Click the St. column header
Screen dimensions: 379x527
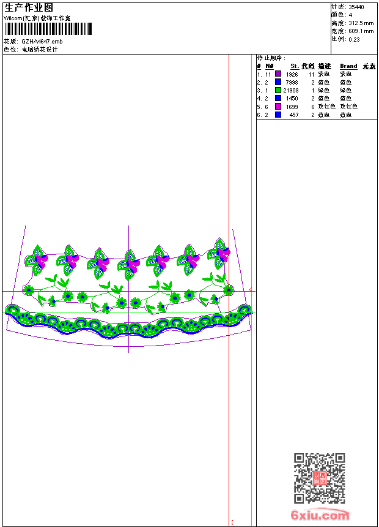click(x=295, y=66)
